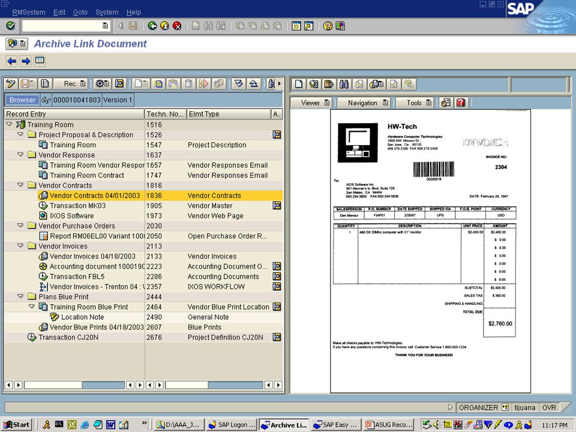Screen dimensions: 576x432
Task: Open the Edit menu
Action: coord(59,12)
